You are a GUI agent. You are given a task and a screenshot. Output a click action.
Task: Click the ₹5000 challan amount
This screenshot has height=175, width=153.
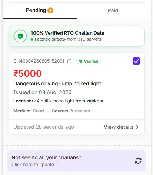coord(27,73)
